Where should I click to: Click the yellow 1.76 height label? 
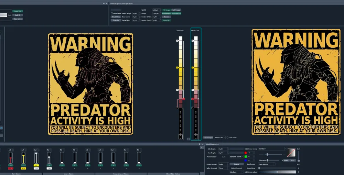tap(23, 168)
